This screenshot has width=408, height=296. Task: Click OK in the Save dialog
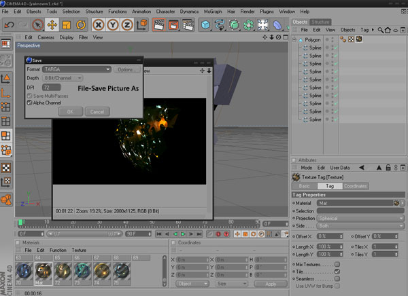tap(70, 112)
